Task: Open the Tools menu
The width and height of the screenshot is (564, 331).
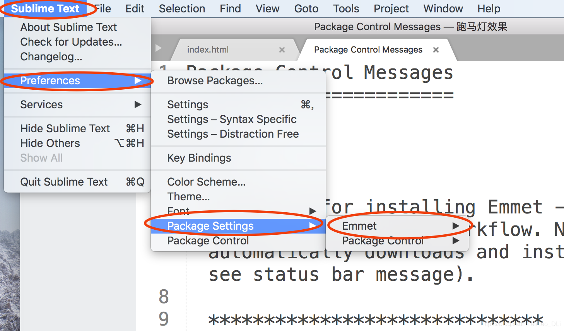Action: pyautogui.click(x=346, y=9)
